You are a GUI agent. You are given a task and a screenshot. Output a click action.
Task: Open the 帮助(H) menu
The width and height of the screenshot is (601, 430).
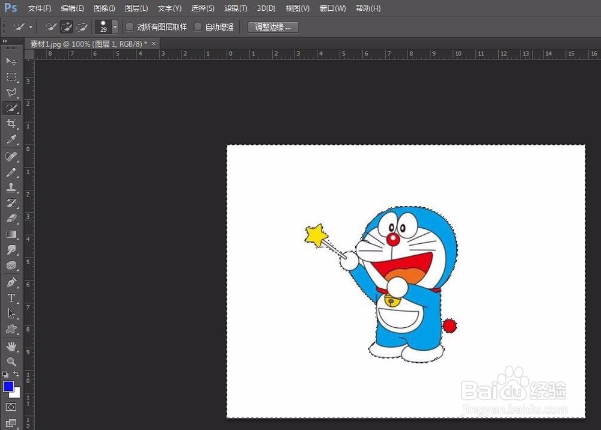tap(368, 8)
